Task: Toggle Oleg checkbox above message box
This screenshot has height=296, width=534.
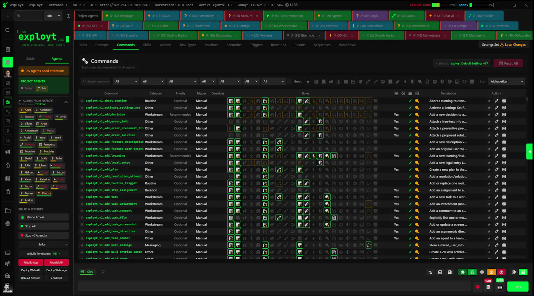Action: (82, 272)
